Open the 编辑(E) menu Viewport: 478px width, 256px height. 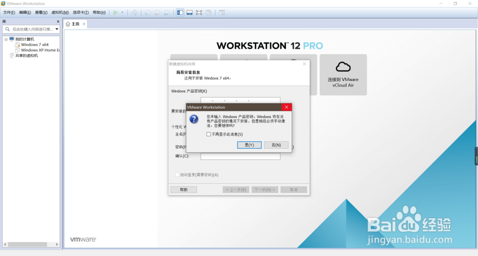pyautogui.click(x=25, y=12)
